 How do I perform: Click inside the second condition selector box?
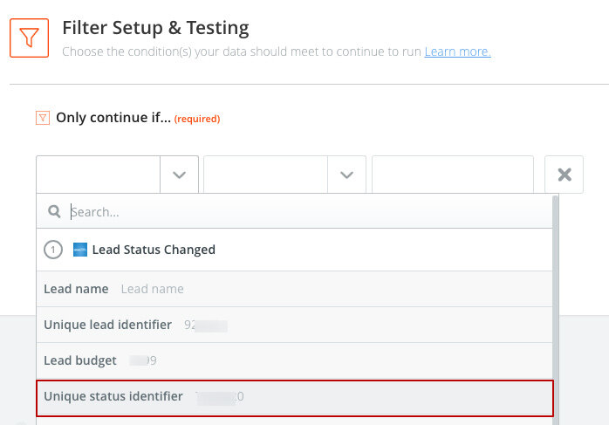coord(266,175)
